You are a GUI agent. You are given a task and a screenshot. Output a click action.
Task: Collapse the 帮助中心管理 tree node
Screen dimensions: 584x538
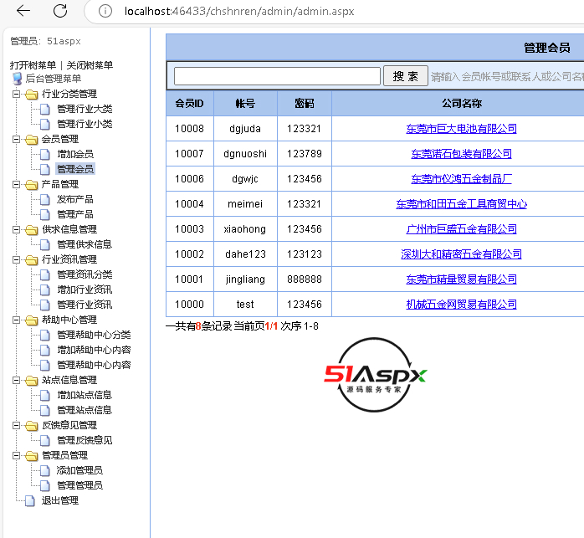tap(17, 320)
